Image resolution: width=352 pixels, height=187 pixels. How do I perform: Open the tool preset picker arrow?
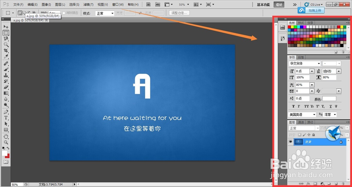click(13, 13)
